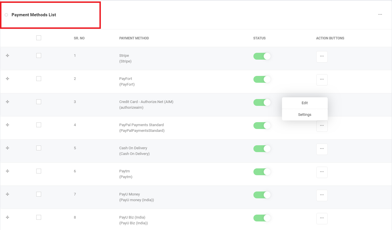This screenshot has height=230, width=392.
Task: Click the Stripe payment method name
Action: (124, 56)
